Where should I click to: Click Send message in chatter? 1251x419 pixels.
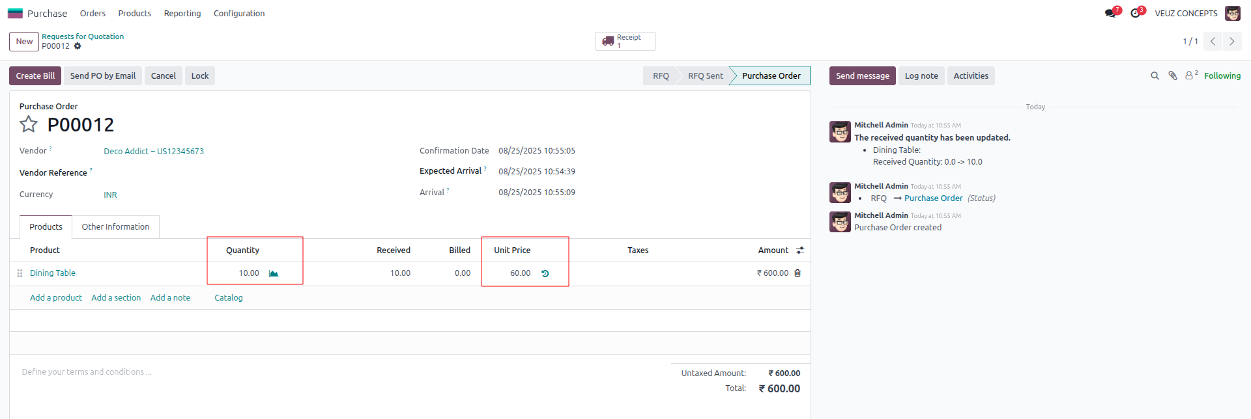[x=863, y=76]
